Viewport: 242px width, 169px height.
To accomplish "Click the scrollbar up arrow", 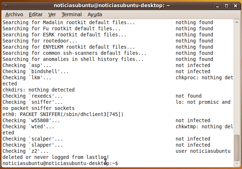I will pos(237,22).
